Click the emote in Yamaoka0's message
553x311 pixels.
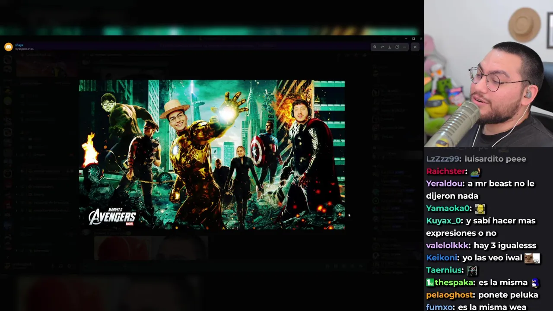480,209
